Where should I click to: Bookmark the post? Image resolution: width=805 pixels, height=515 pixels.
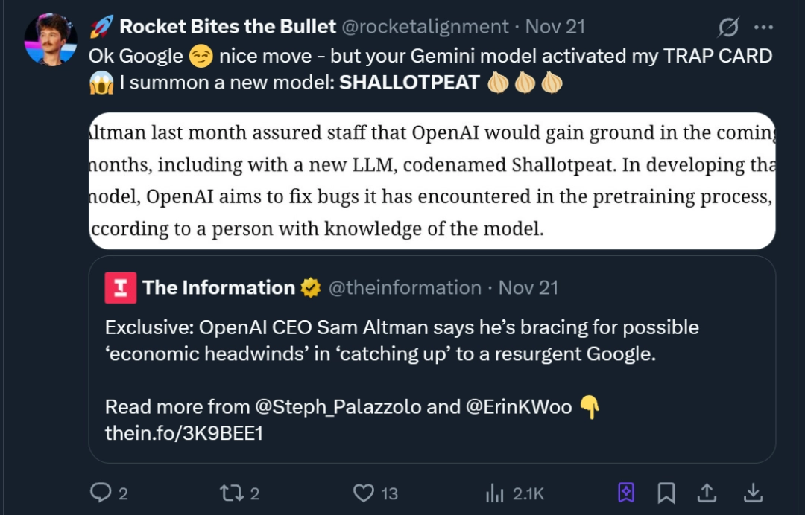(x=666, y=493)
